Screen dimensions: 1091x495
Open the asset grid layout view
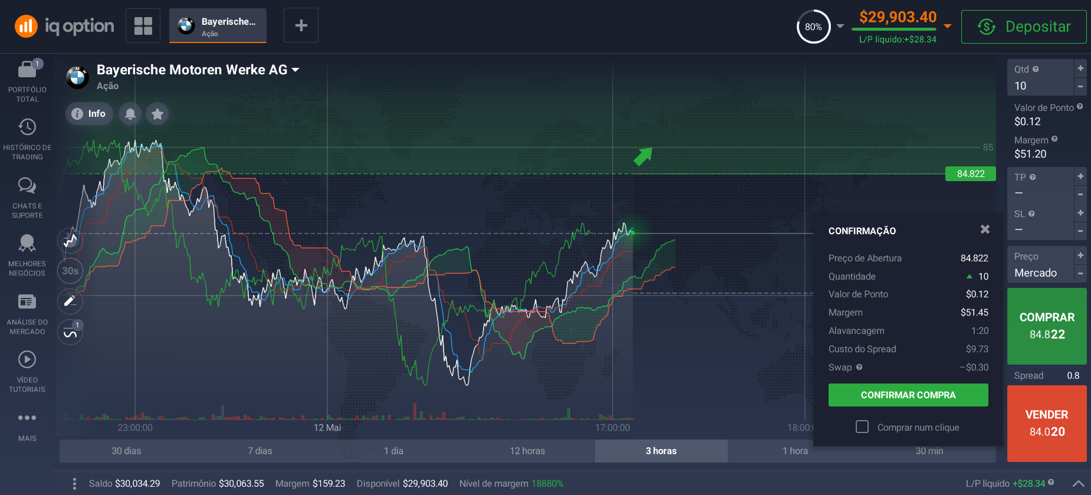tap(143, 25)
